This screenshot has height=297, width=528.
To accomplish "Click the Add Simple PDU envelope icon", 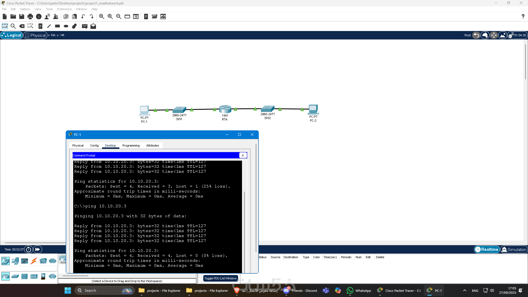I will [84, 26].
